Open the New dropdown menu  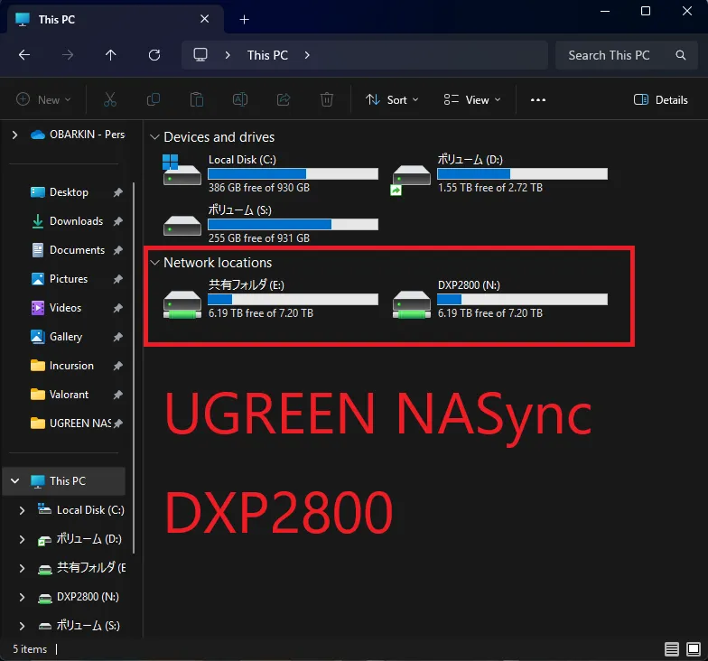pos(43,99)
